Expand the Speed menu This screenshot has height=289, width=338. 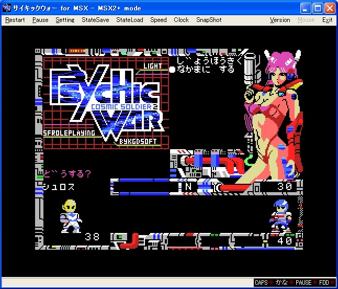[x=159, y=20]
